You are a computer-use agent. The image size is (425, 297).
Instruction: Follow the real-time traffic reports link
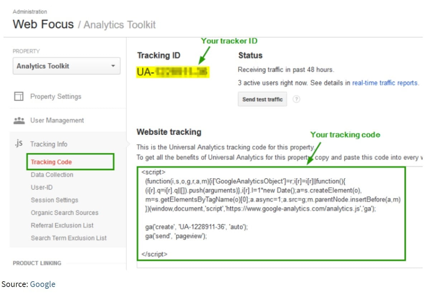tap(385, 83)
